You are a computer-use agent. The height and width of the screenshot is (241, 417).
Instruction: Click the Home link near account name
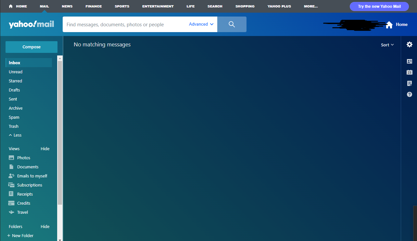click(x=402, y=24)
